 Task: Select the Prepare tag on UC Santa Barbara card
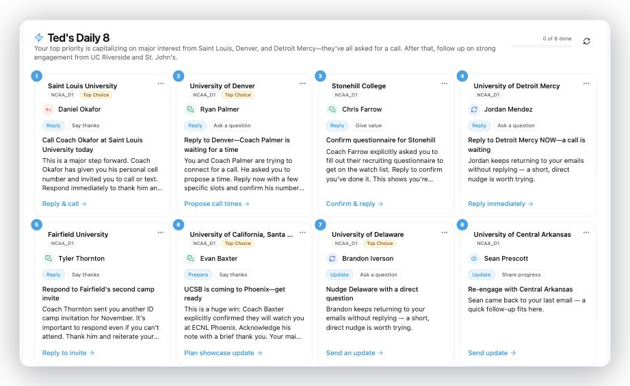[x=198, y=274]
